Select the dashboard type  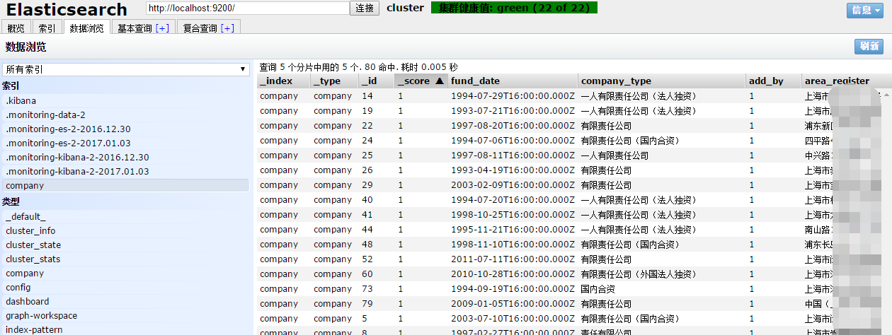(126, 301)
